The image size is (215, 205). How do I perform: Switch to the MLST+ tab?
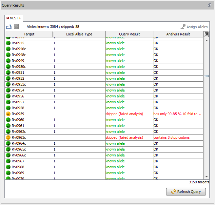click(13, 18)
